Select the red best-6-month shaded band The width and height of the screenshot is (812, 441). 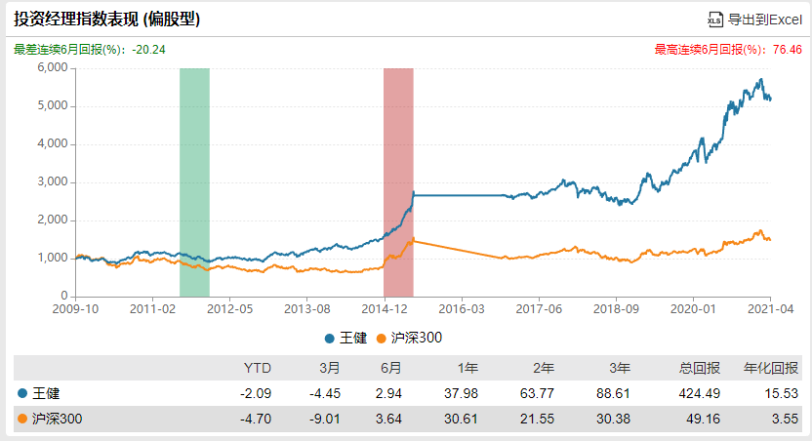point(398,182)
